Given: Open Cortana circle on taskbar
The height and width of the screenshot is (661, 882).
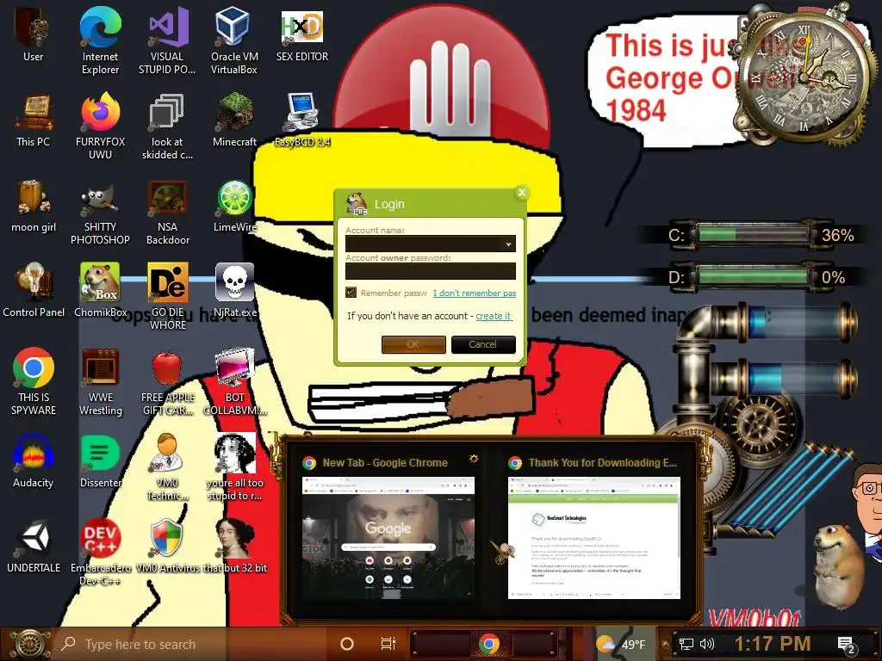Looking at the screenshot, I should 347,644.
